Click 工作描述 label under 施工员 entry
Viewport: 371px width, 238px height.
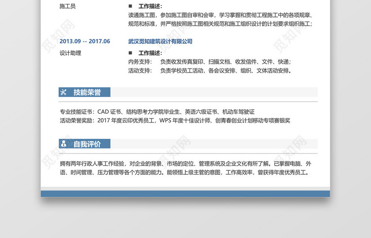(150, 6)
